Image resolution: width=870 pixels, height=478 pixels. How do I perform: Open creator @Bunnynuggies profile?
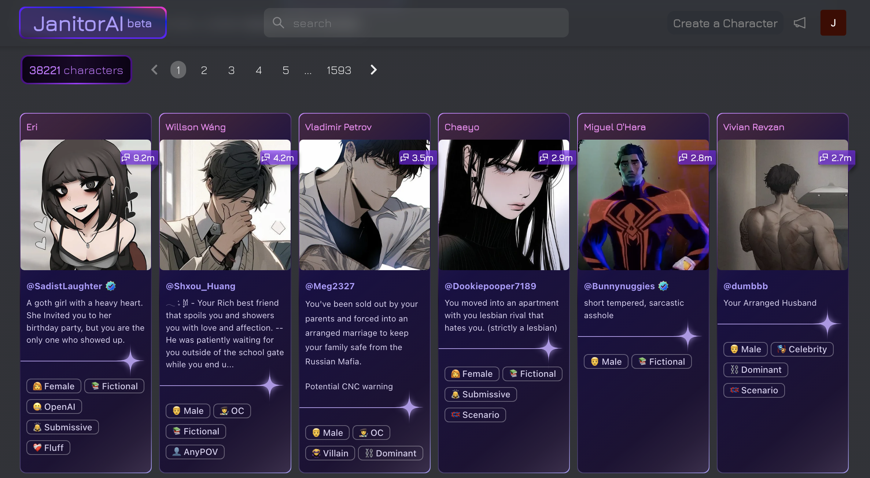619,286
